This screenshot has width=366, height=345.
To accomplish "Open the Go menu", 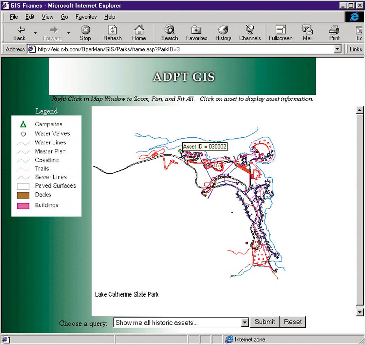I will (x=64, y=17).
